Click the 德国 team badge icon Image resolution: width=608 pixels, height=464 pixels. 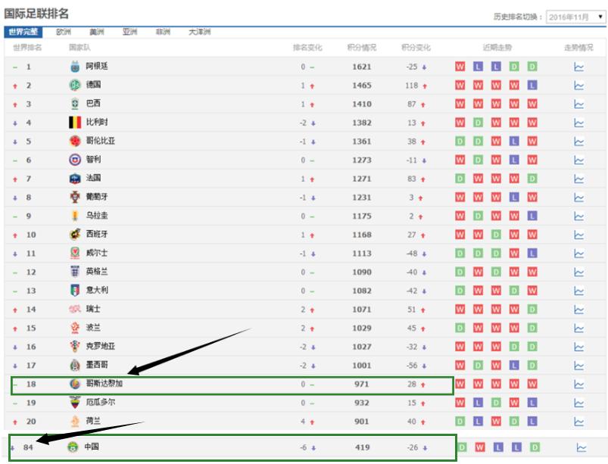click(x=75, y=85)
